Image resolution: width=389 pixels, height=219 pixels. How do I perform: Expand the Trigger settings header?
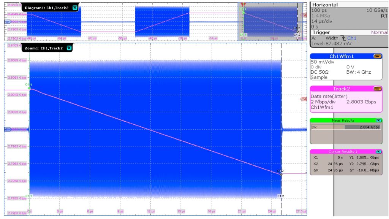pyautogui.click(x=320, y=32)
